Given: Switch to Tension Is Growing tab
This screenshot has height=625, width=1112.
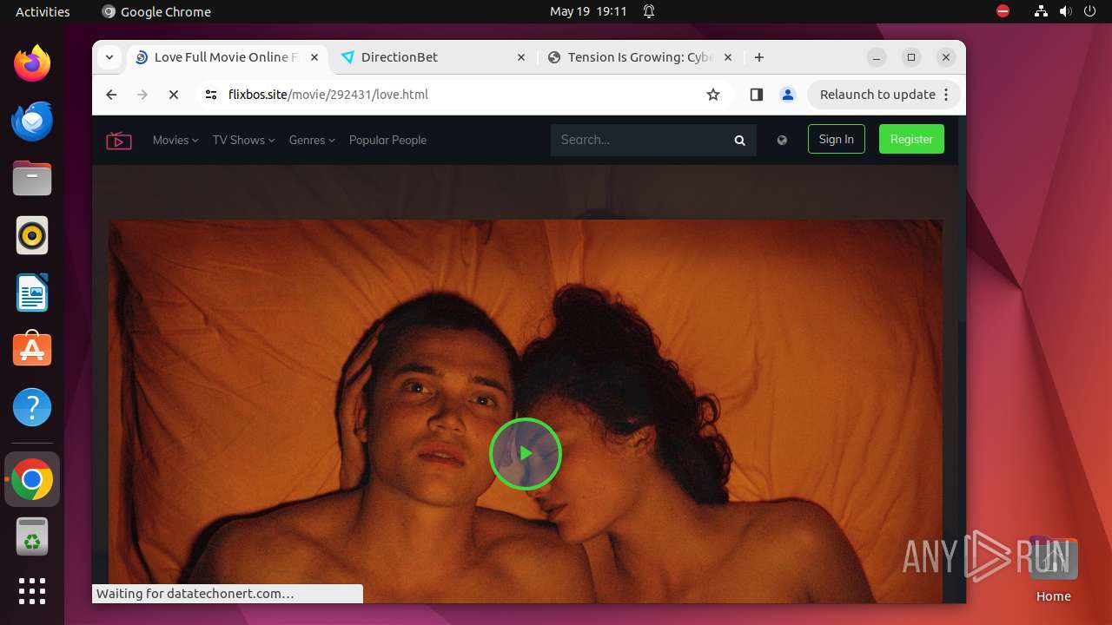Looking at the screenshot, I should click(639, 57).
